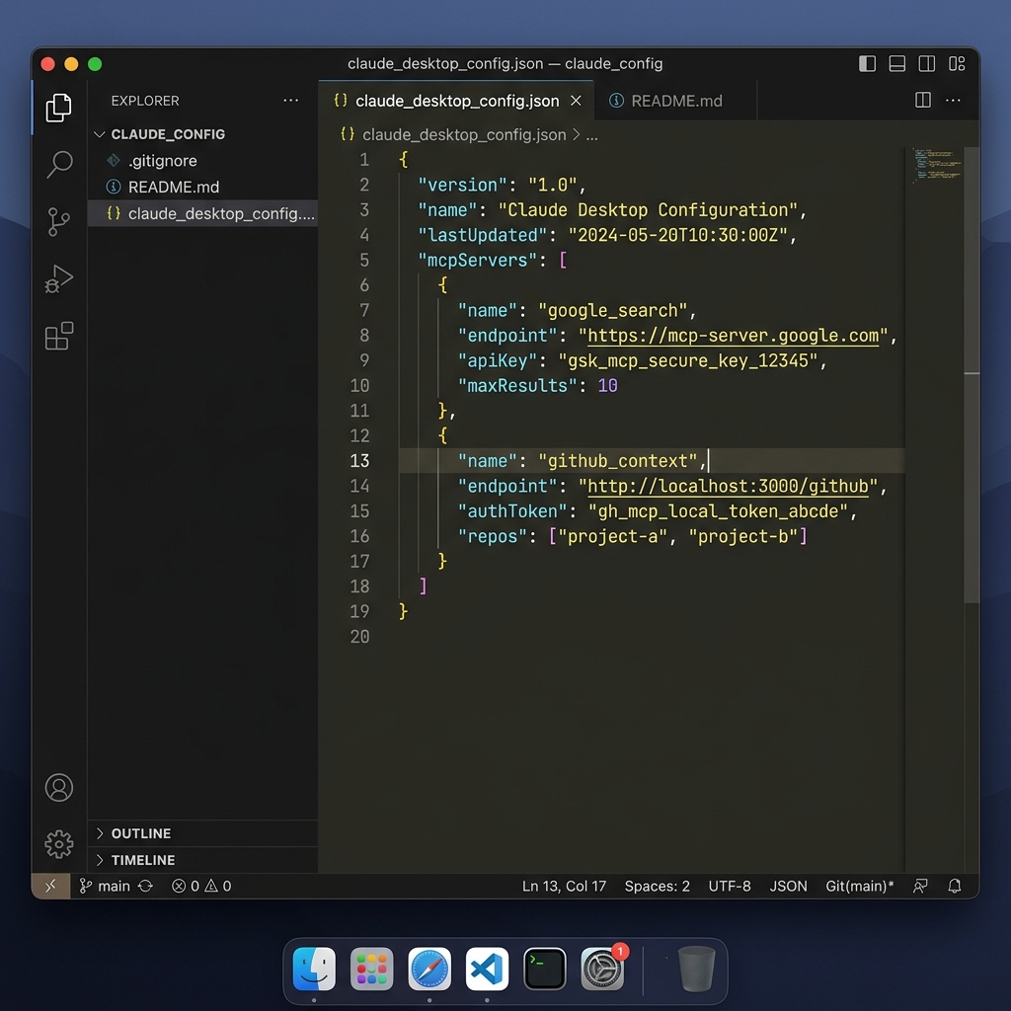The width and height of the screenshot is (1011, 1011).
Task: Click "google_search" value on line 7
Action: tap(612, 310)
